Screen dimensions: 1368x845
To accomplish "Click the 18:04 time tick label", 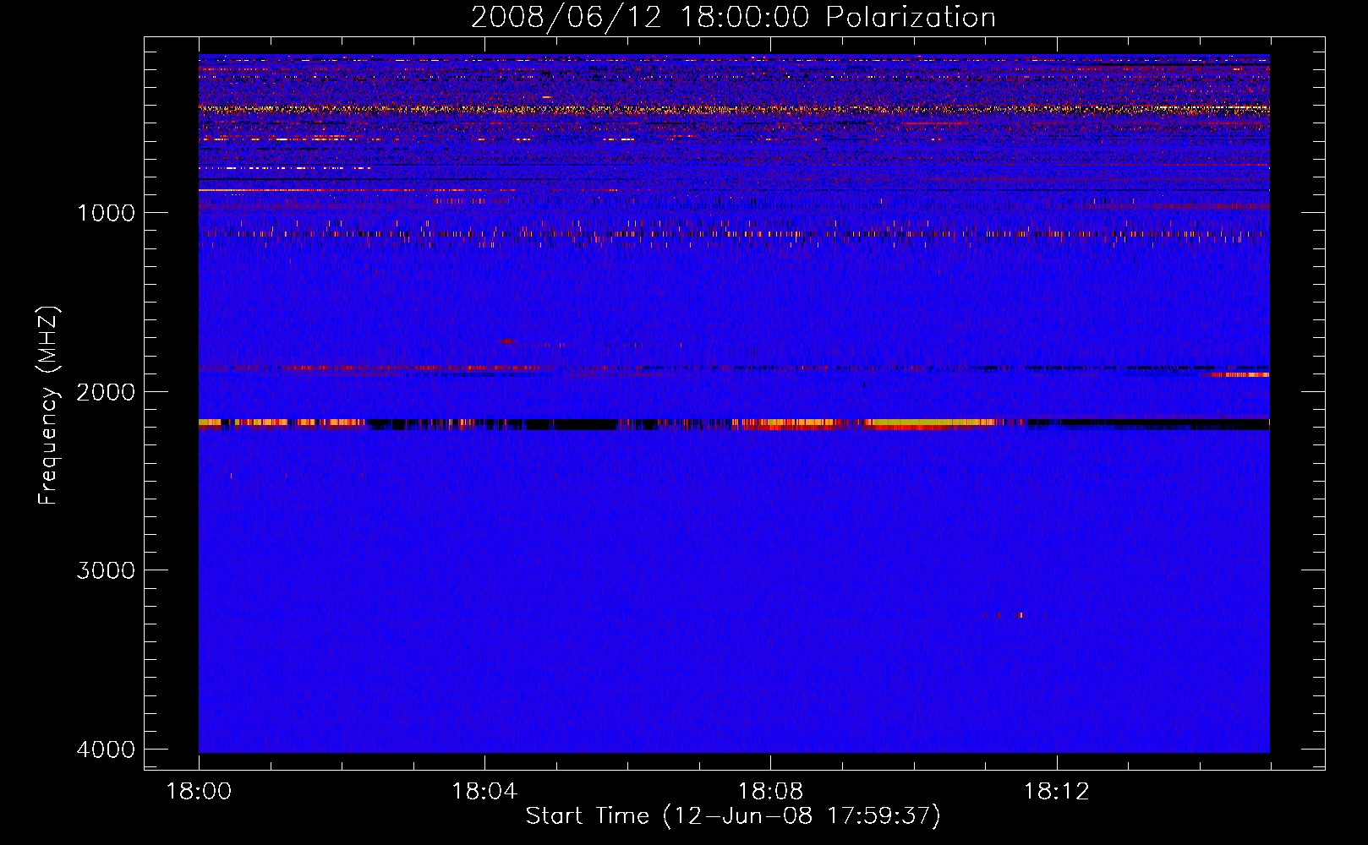I will coord(484,792).
